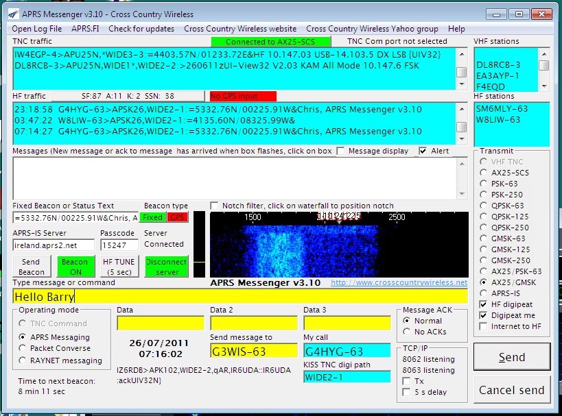
Task: Select the GPS beacon type
Action: (x=178, y=217)
